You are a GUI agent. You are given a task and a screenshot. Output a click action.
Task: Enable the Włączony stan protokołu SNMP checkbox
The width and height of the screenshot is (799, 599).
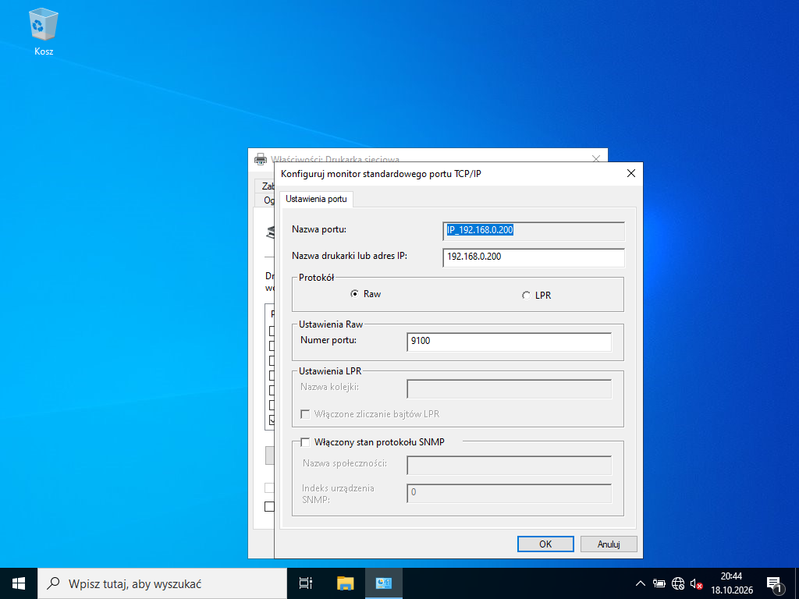(x=305, y=442)
